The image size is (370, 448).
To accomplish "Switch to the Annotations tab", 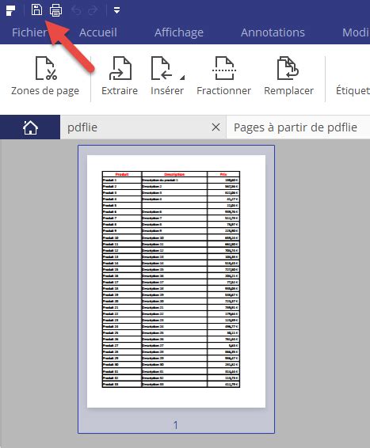I will (273, 32).
